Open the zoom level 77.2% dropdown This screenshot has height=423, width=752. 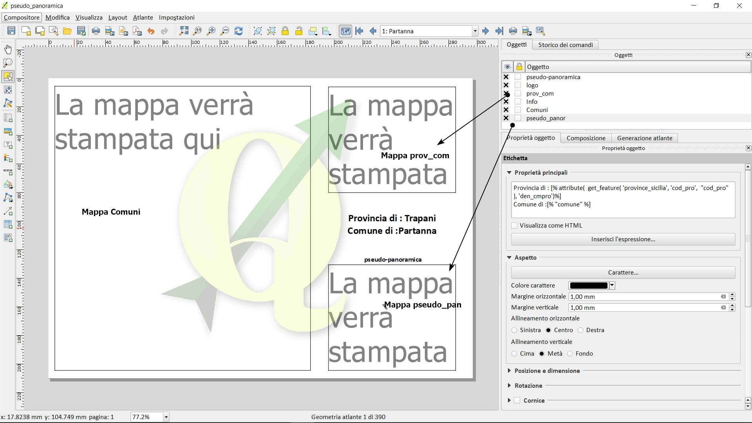[166, 417]
